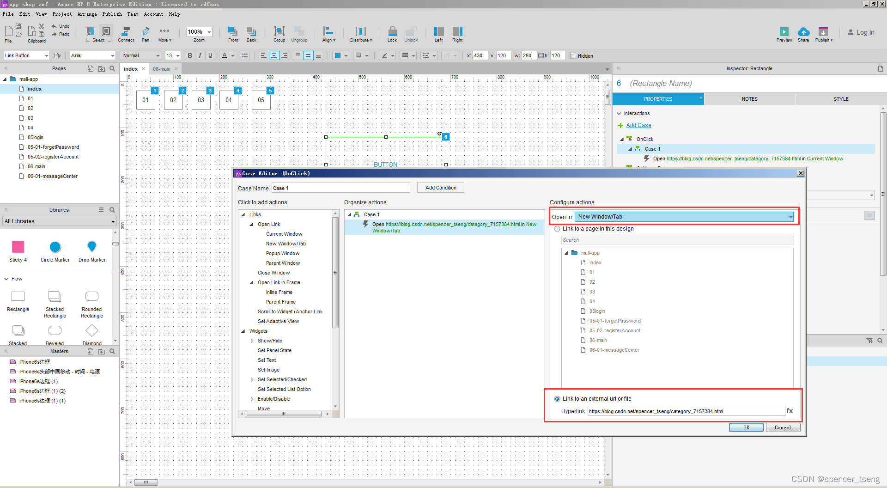Select the Pen tool
This screenshot has height=488, width=887.
point(146,31)
